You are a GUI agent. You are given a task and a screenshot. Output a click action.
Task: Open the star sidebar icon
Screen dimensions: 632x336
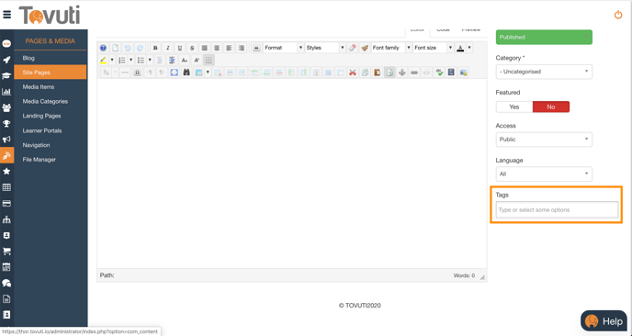(6, 172)
